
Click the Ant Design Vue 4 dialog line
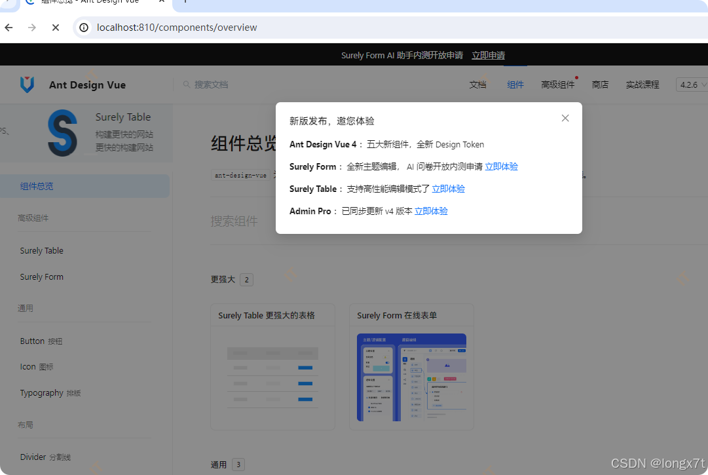click(x=386, y=145)
